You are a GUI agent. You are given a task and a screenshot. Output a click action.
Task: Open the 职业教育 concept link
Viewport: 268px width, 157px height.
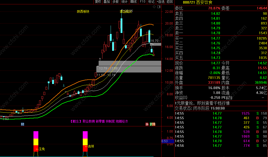click(x=89, y=121)
